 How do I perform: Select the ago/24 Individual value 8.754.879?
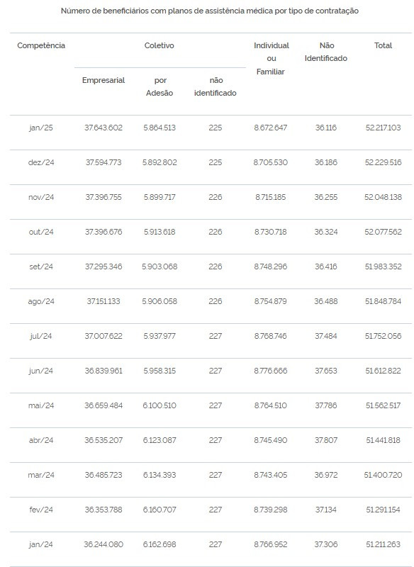(271, 301)
